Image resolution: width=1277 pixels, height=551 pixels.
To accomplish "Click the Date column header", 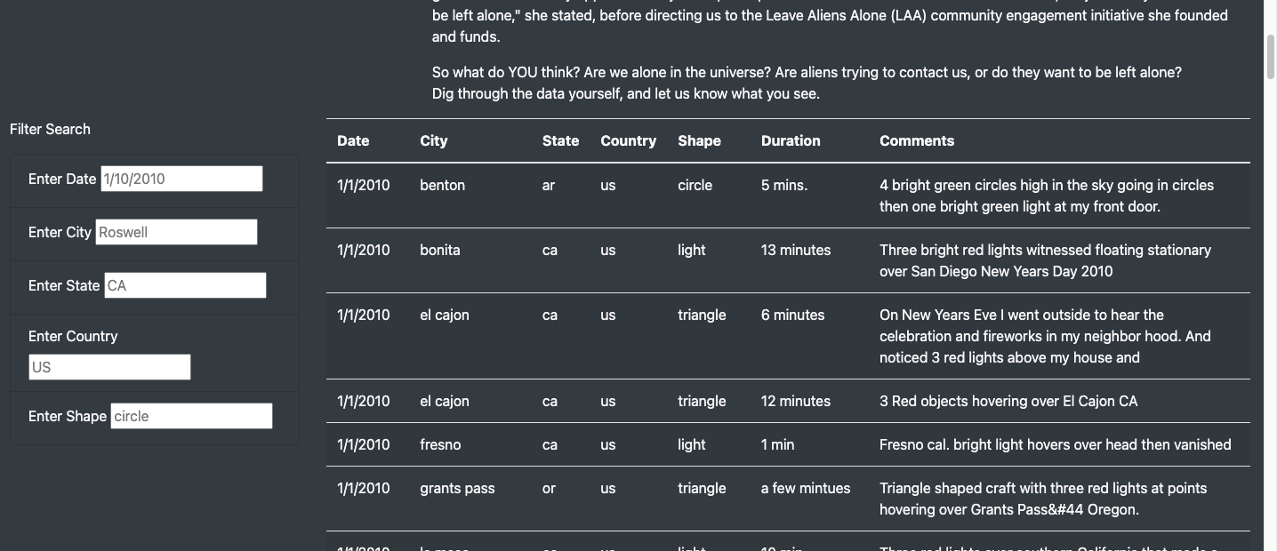I will tap(353, 140).
